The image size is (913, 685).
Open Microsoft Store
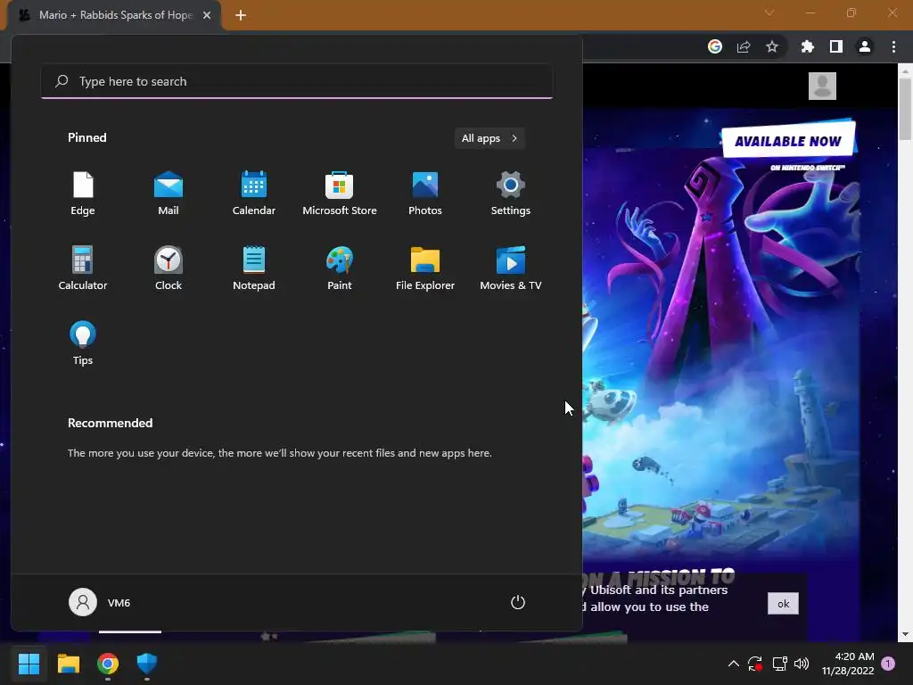340,194
